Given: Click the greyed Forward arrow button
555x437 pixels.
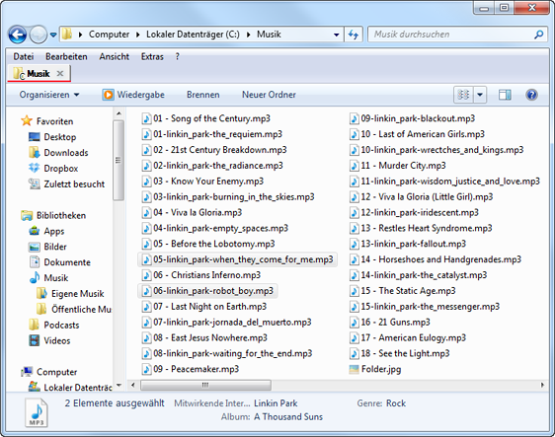Looking at the screenshot, I should [38, 35].
